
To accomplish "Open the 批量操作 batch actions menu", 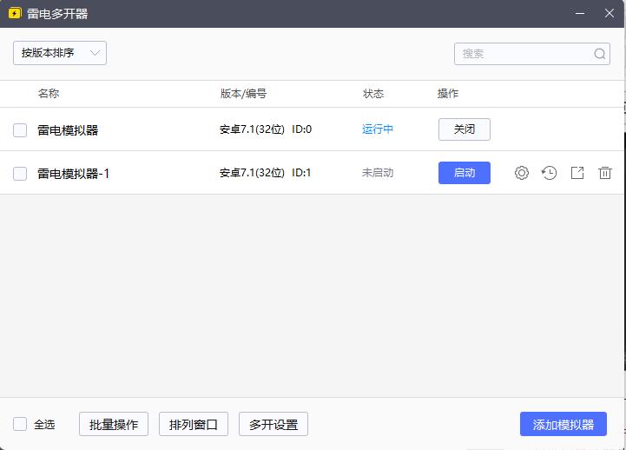I will click(x=114, y=424).
